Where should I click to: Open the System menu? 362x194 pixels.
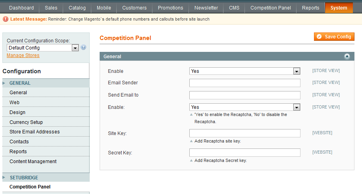(339, 8)
